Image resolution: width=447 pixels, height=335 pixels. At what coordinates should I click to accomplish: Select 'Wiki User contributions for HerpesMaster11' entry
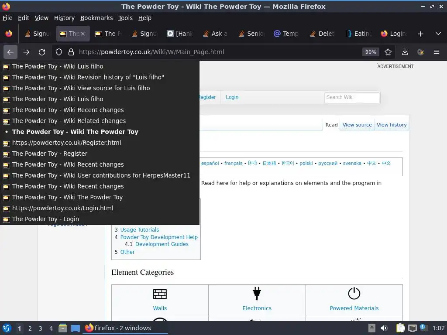pos(100,175)
